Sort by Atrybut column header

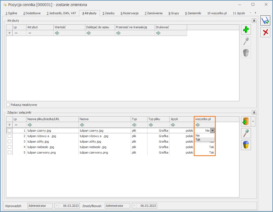point(40,27)
